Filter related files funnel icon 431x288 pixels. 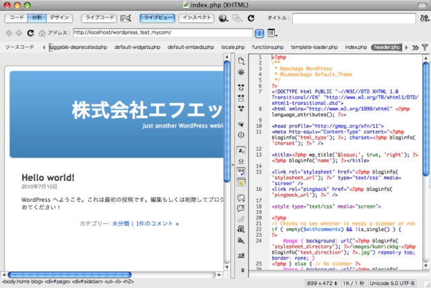point(425,48)
